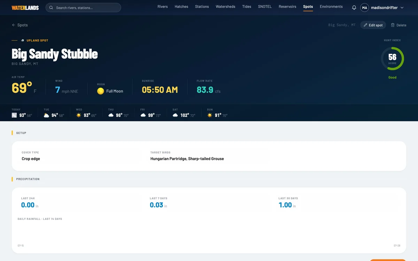This screenshot has width=418, height=261.
Task: Open the Reservoirs tab
Action: point(287,7)
